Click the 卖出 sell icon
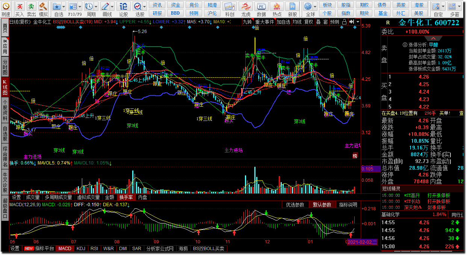Screen dimensions: 467x255 coord(32,6)
